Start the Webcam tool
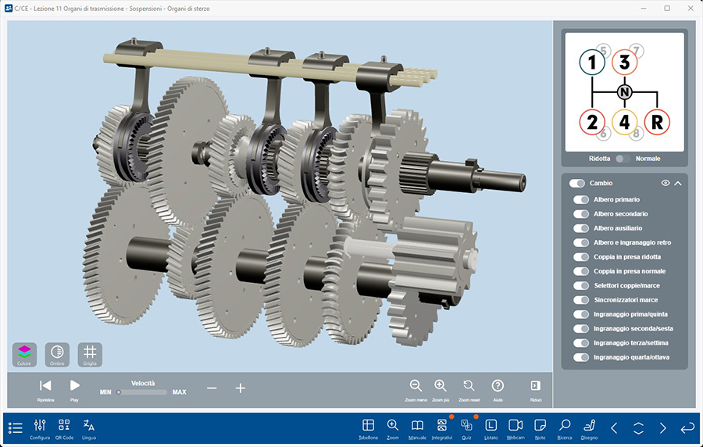Viewport: 703px width, 447px height. [x=516, y=426]
